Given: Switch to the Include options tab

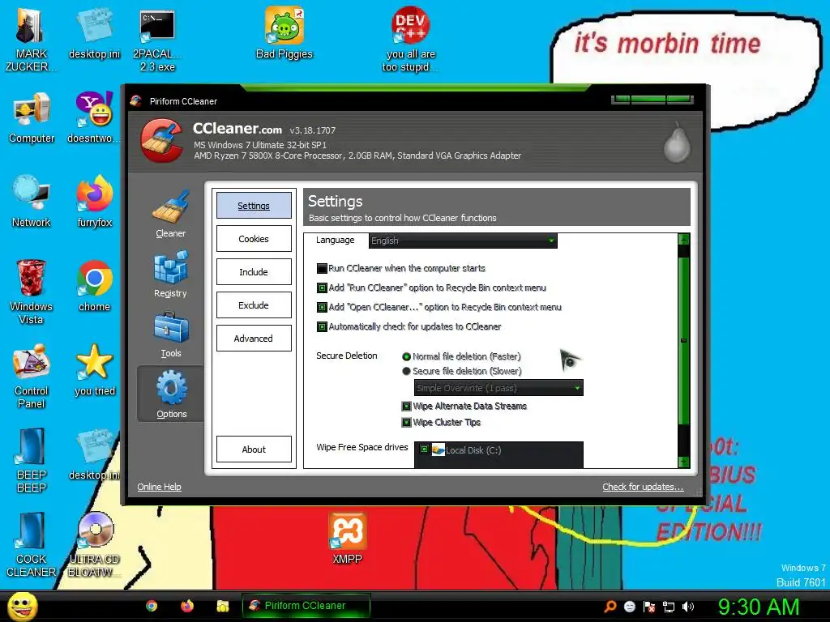Looking at the screenshot, I should (x=254, y=272).
